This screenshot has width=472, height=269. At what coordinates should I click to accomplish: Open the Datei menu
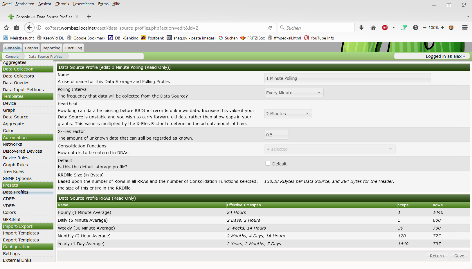(7, 4)
